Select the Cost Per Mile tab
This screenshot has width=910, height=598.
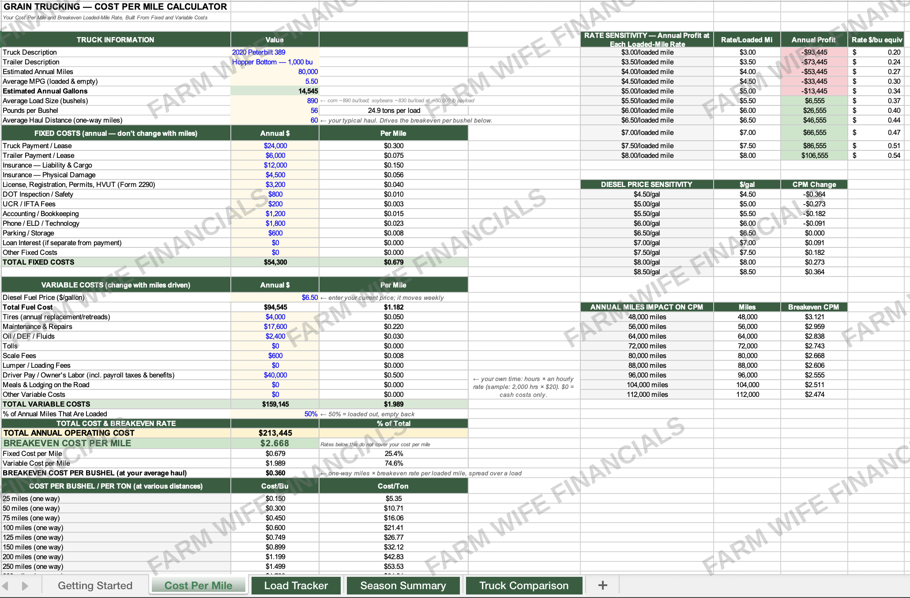click(x=198, y=586)
